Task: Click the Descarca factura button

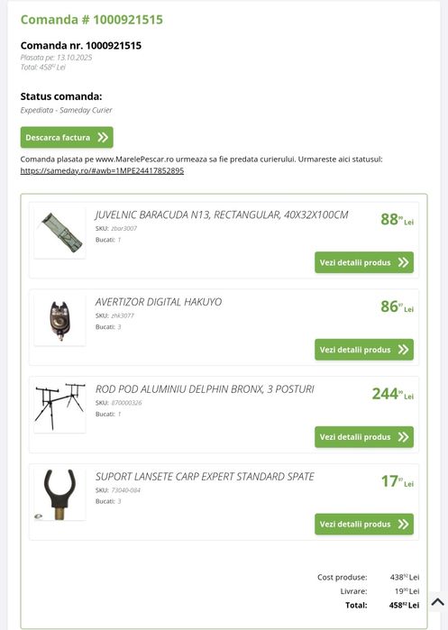Action: point(67,137)
